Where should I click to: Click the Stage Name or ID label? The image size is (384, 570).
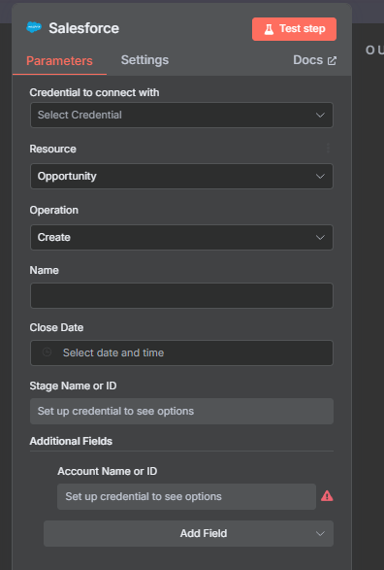73,386
